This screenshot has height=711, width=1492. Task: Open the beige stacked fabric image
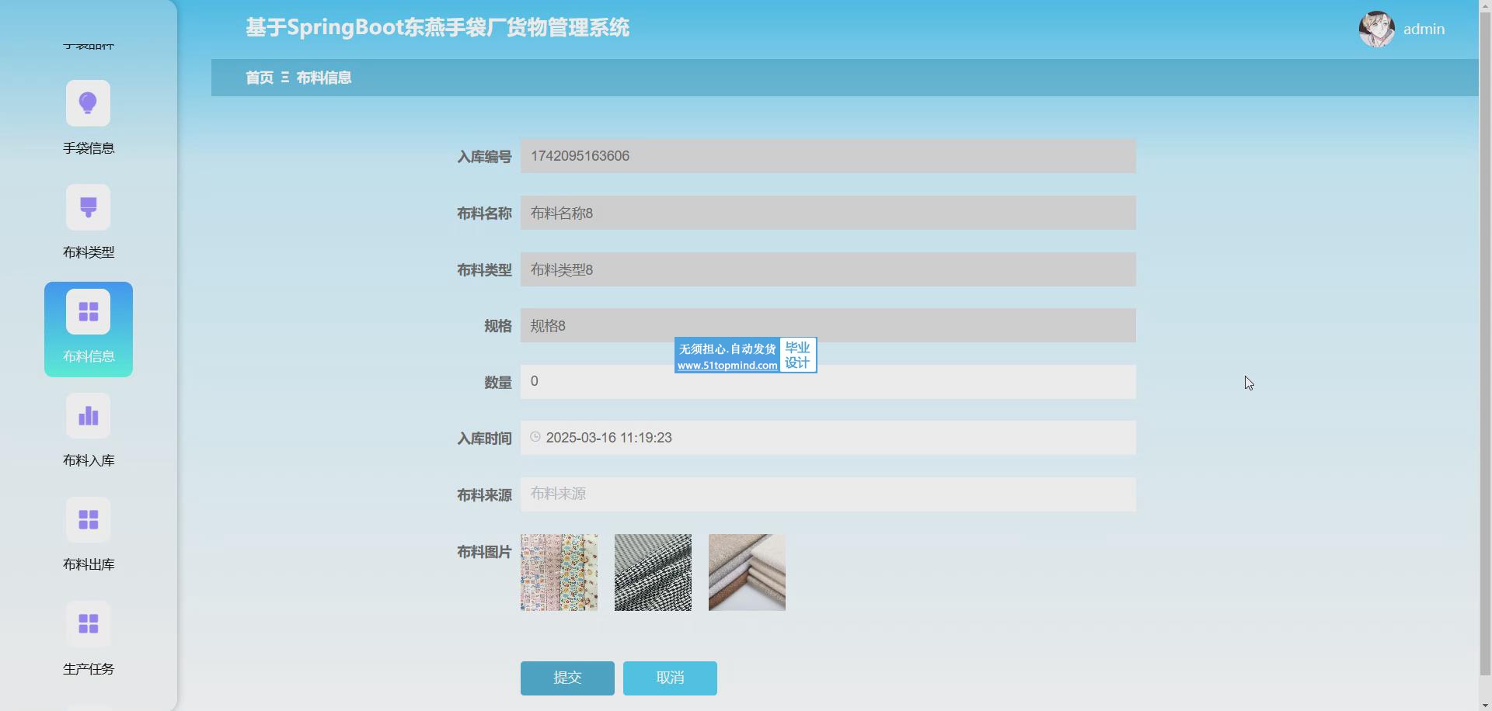coord(747,572)
